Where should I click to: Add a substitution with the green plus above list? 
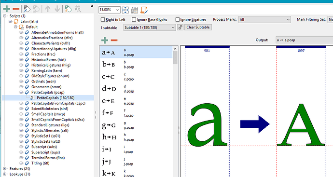[x=105, y=40]
